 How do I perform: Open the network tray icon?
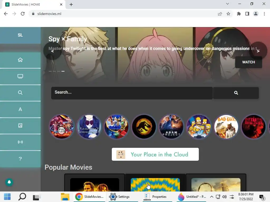click(x=218, y=197)
